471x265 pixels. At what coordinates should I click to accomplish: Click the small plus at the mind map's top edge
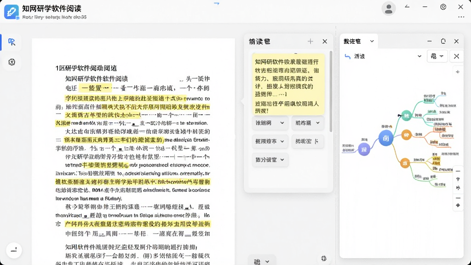coord(458,72)
